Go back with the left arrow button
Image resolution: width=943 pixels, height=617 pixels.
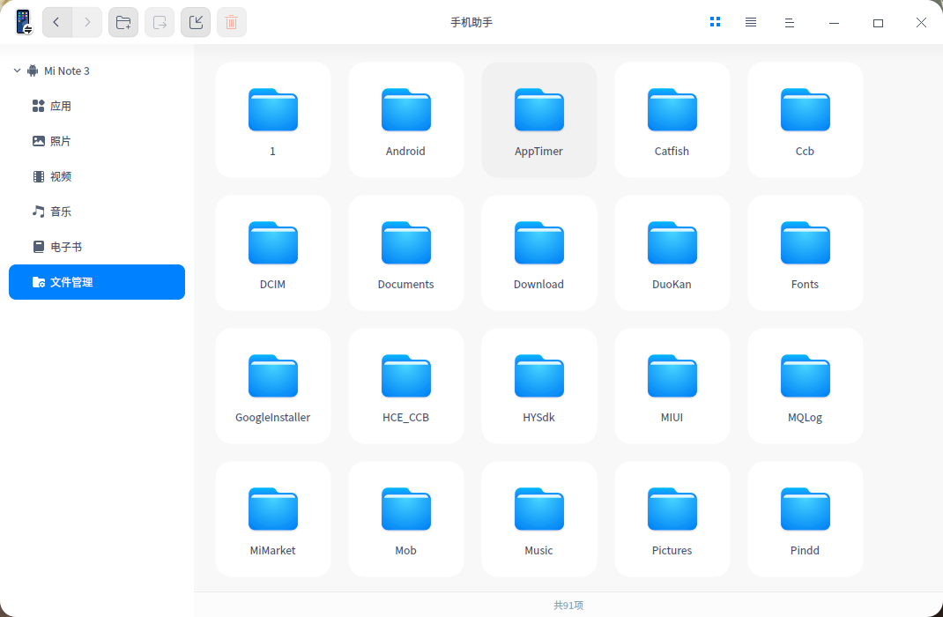coord(56,22)
